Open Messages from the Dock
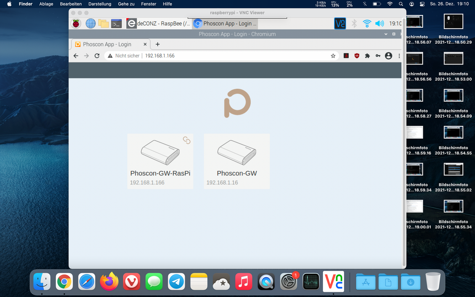The width and height of the screenshot is (475, 297). coord(154,282)
